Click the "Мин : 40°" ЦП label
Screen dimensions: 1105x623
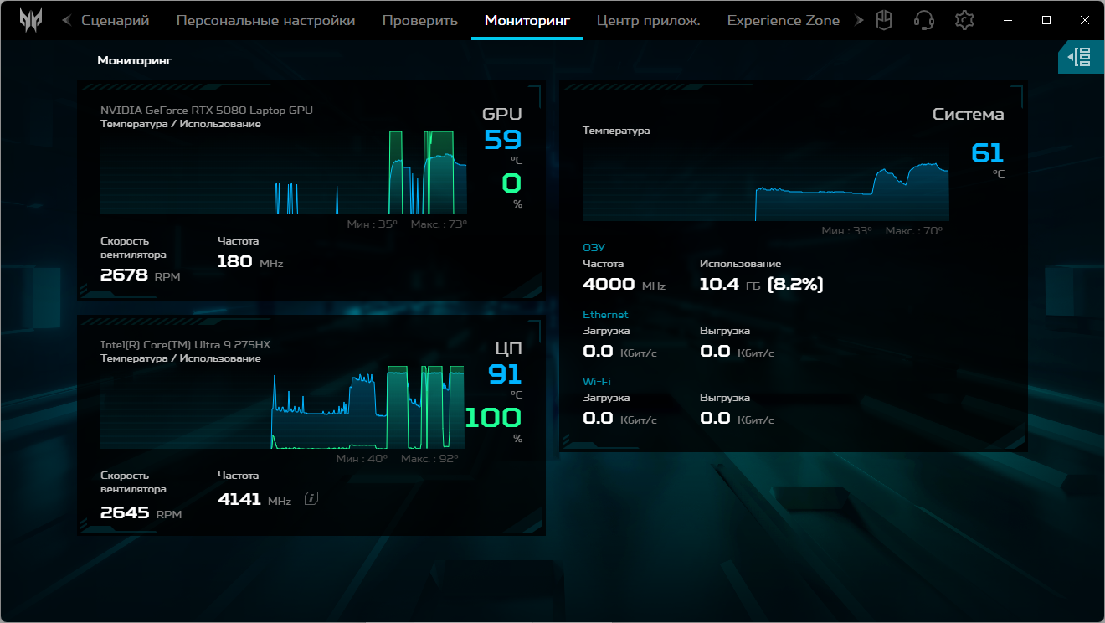click(x=362, y=459)
